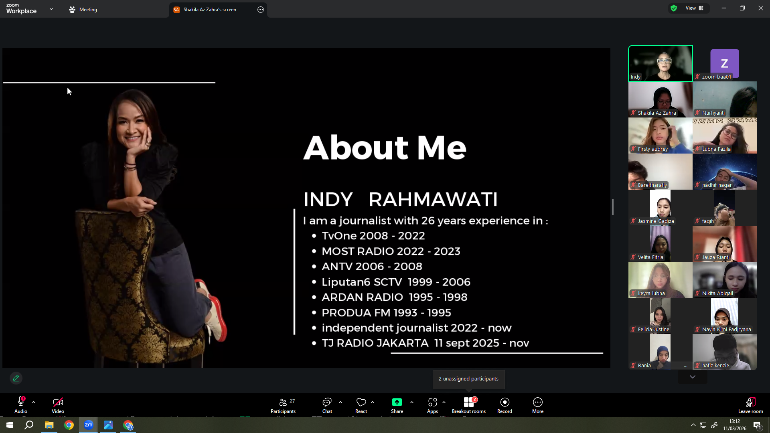The width and height of the screenshot is (770, 433).
Task: Expand reactions arrow next to React
Action: point(373,402)
